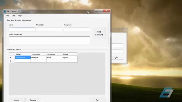Click the Label column header in table
The image size is (182, 102).
(x=23, y=54)
